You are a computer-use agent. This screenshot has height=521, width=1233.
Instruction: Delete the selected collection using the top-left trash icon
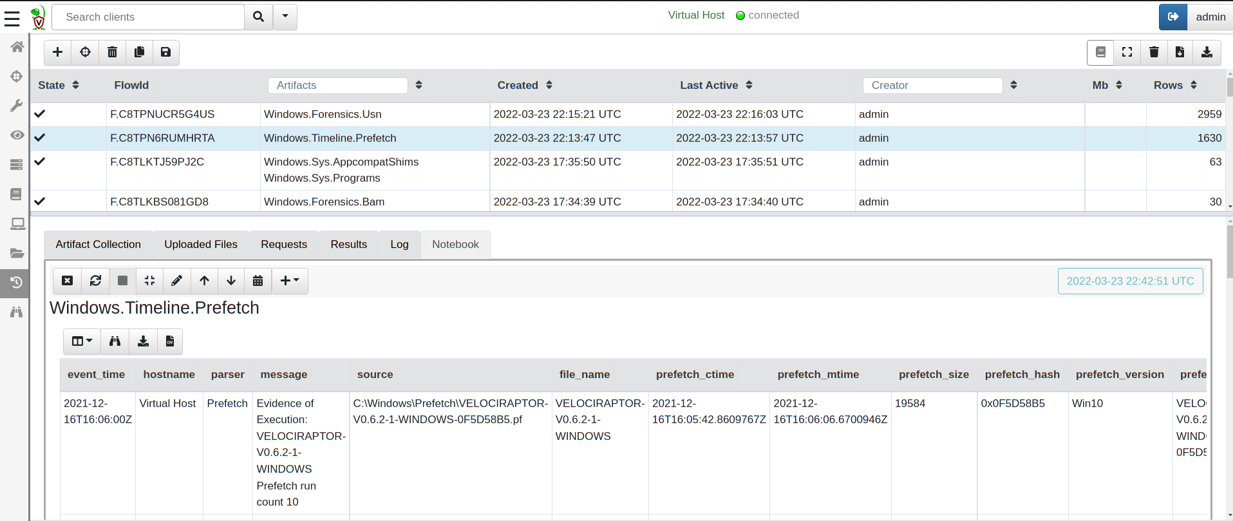click(112, 52)
